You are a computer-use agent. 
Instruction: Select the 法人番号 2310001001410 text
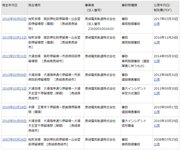click(100, 26)
